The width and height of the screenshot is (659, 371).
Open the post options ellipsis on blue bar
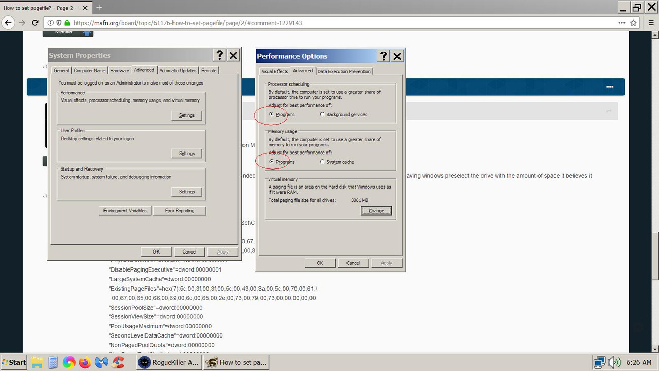tap(610, 87)
